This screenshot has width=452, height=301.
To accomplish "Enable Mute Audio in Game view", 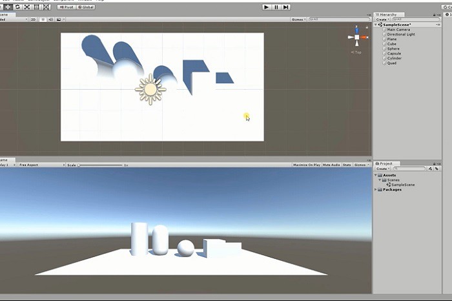I will coord(331,165).
